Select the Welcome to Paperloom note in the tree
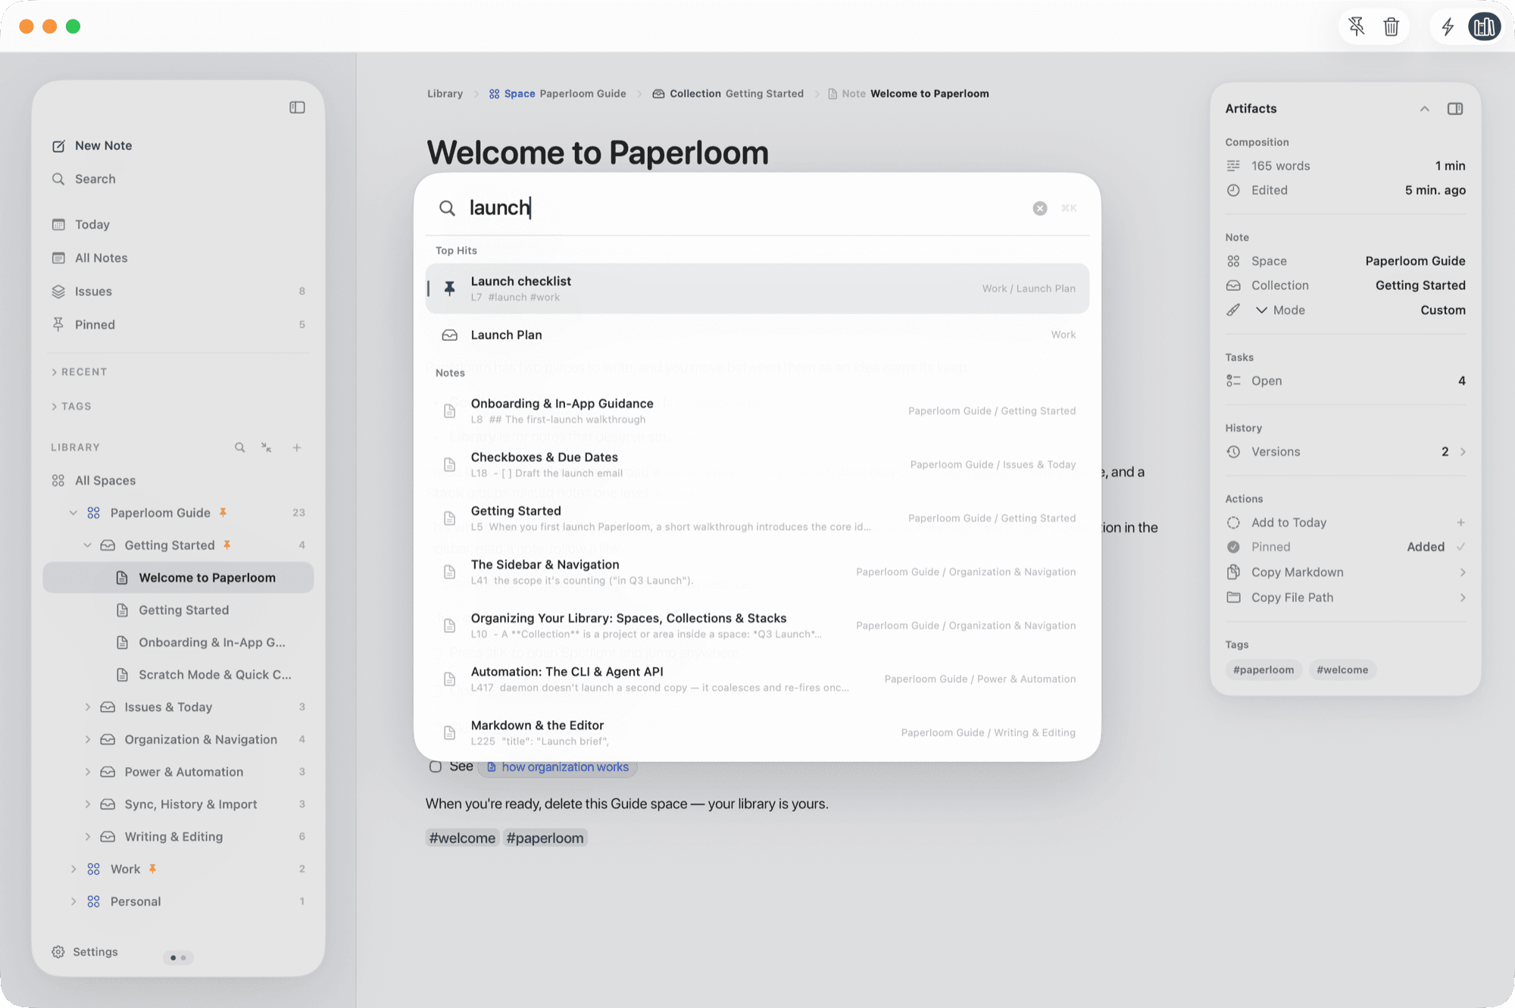This screenshot has height=1008, width=1515. click(x=178, y=578)
